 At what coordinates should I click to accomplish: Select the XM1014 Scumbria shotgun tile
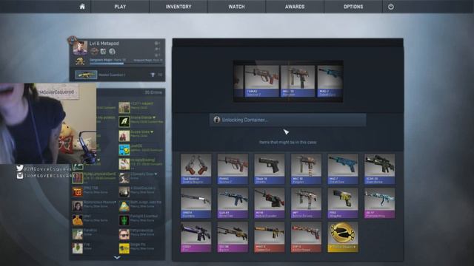196,203
